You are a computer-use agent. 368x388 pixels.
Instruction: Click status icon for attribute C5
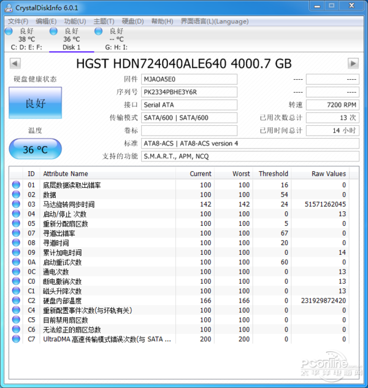[x=16, y=320]
